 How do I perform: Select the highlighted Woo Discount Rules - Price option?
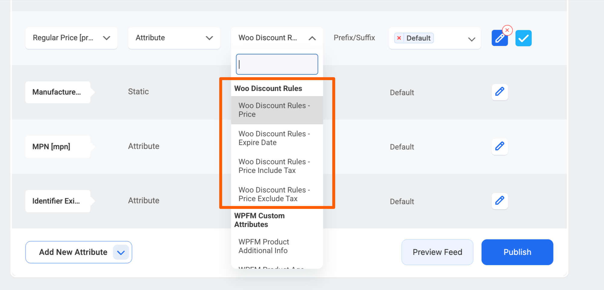pyautogui.click(x=274, y=110)
